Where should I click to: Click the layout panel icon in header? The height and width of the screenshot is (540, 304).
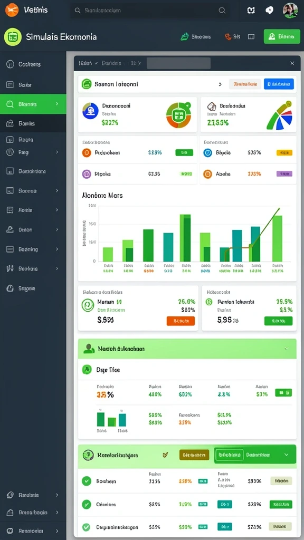(x=251, y=37)
